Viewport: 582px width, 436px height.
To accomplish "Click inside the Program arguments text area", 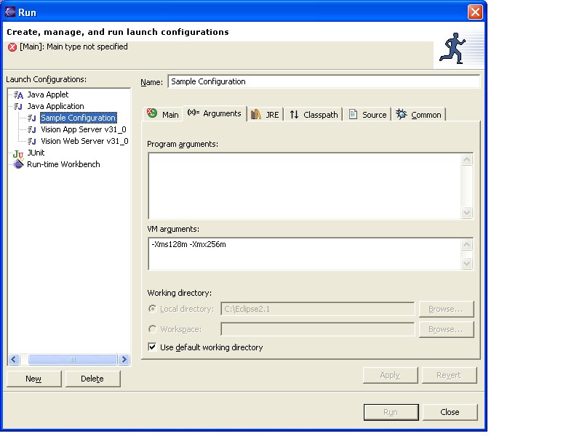I will coord(304,186).
